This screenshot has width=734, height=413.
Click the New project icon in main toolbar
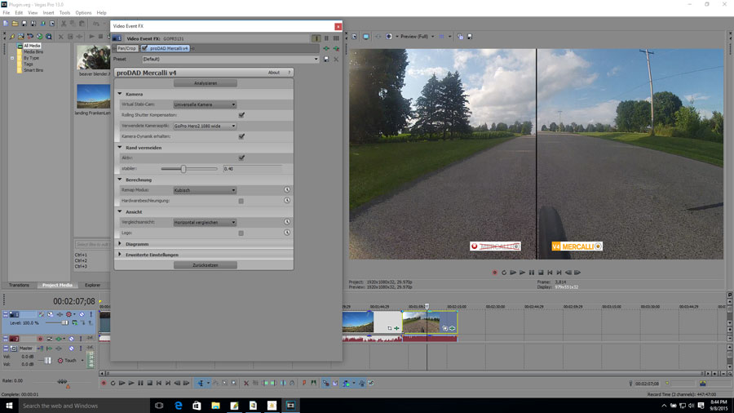6,24
